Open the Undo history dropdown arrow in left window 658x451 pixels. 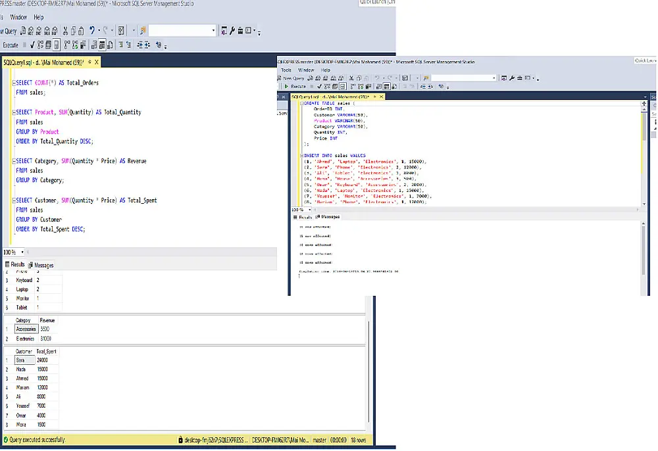[x=99, y=30]
